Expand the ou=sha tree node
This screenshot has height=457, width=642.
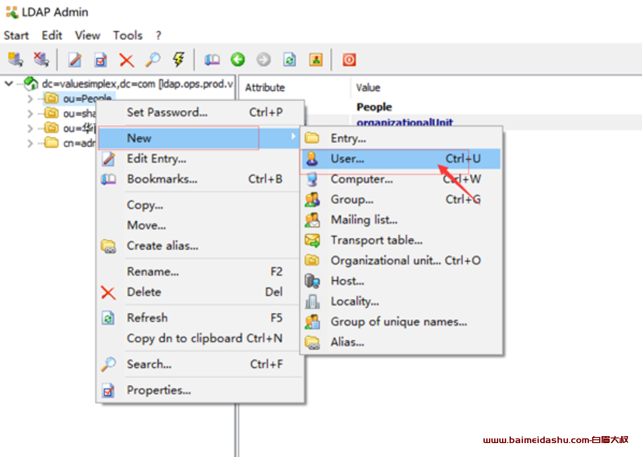[30, 113]
